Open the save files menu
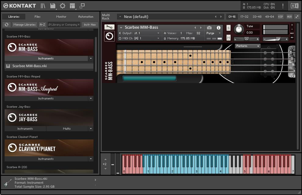302x195 pixels. [x=53, y=6]
